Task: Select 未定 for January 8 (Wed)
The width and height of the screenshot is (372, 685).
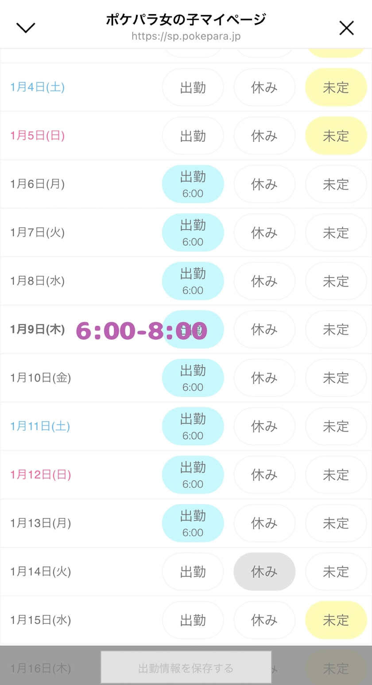Action: 336,281
